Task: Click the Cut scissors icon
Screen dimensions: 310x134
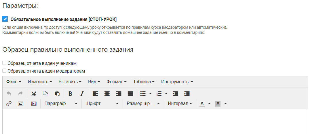Action: coord(34,94)
